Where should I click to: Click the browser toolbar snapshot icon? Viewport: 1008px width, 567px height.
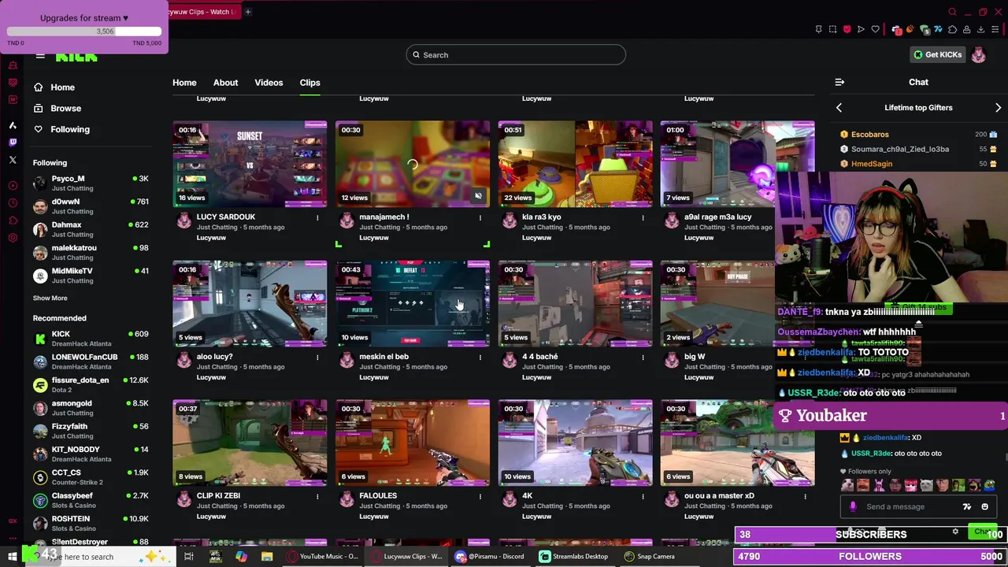coord(832,30)
